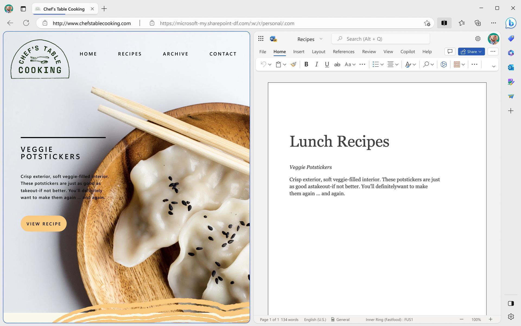Toggle the split-screen view button
Screen dimensions: 521x326
444,23
